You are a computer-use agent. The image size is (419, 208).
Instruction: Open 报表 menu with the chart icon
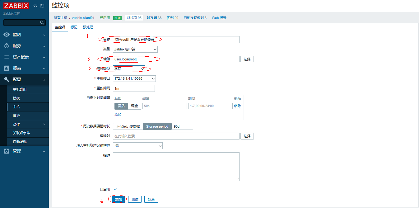[7, 68]
